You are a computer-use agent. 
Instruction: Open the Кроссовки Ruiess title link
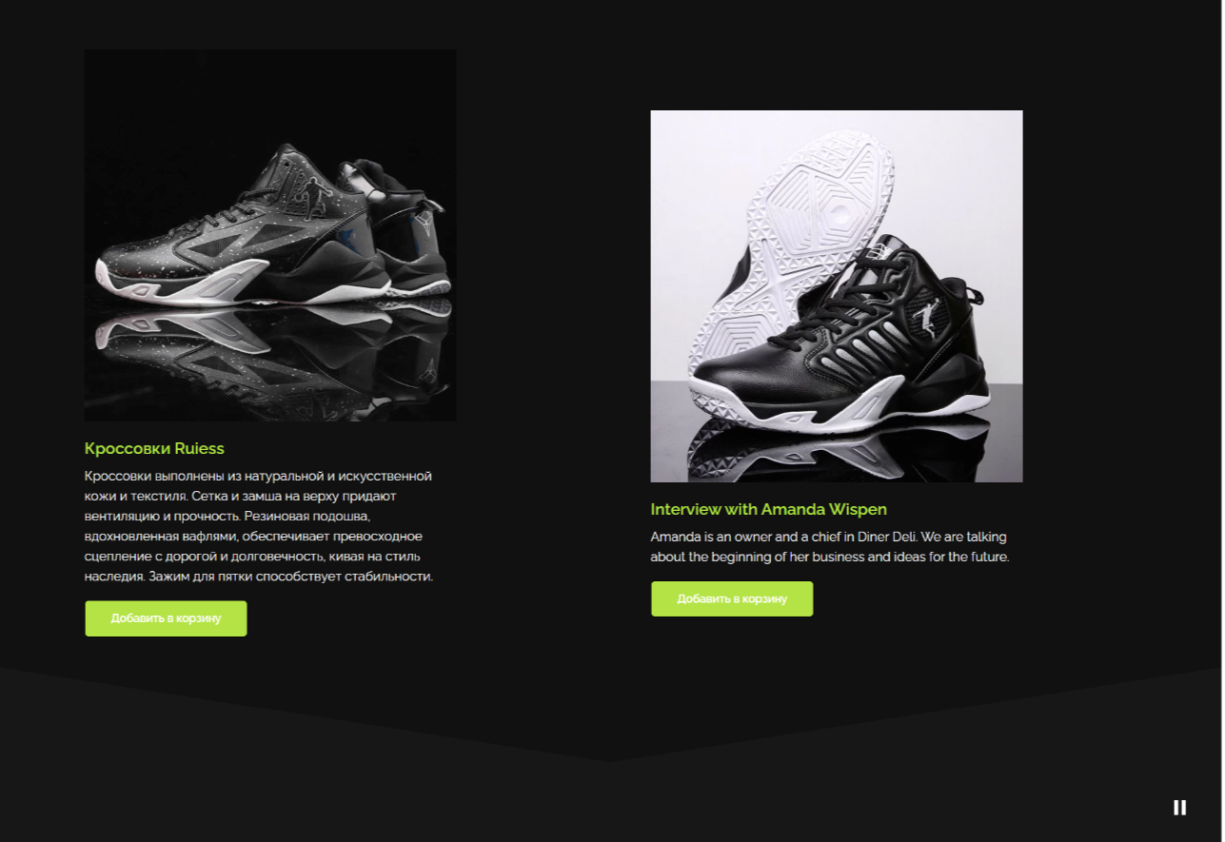pos(154,449)
